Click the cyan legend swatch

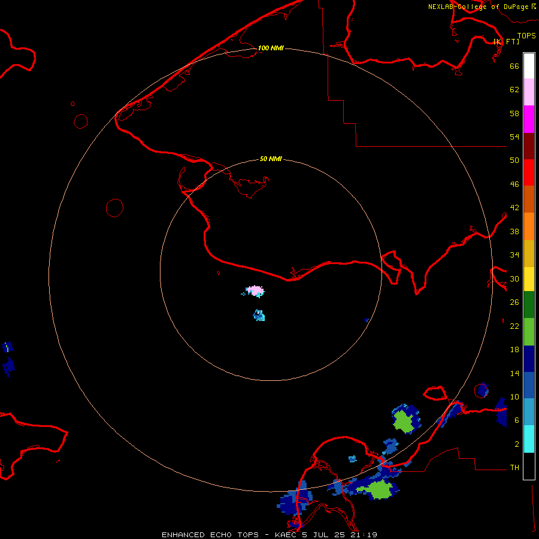point(529,439)
